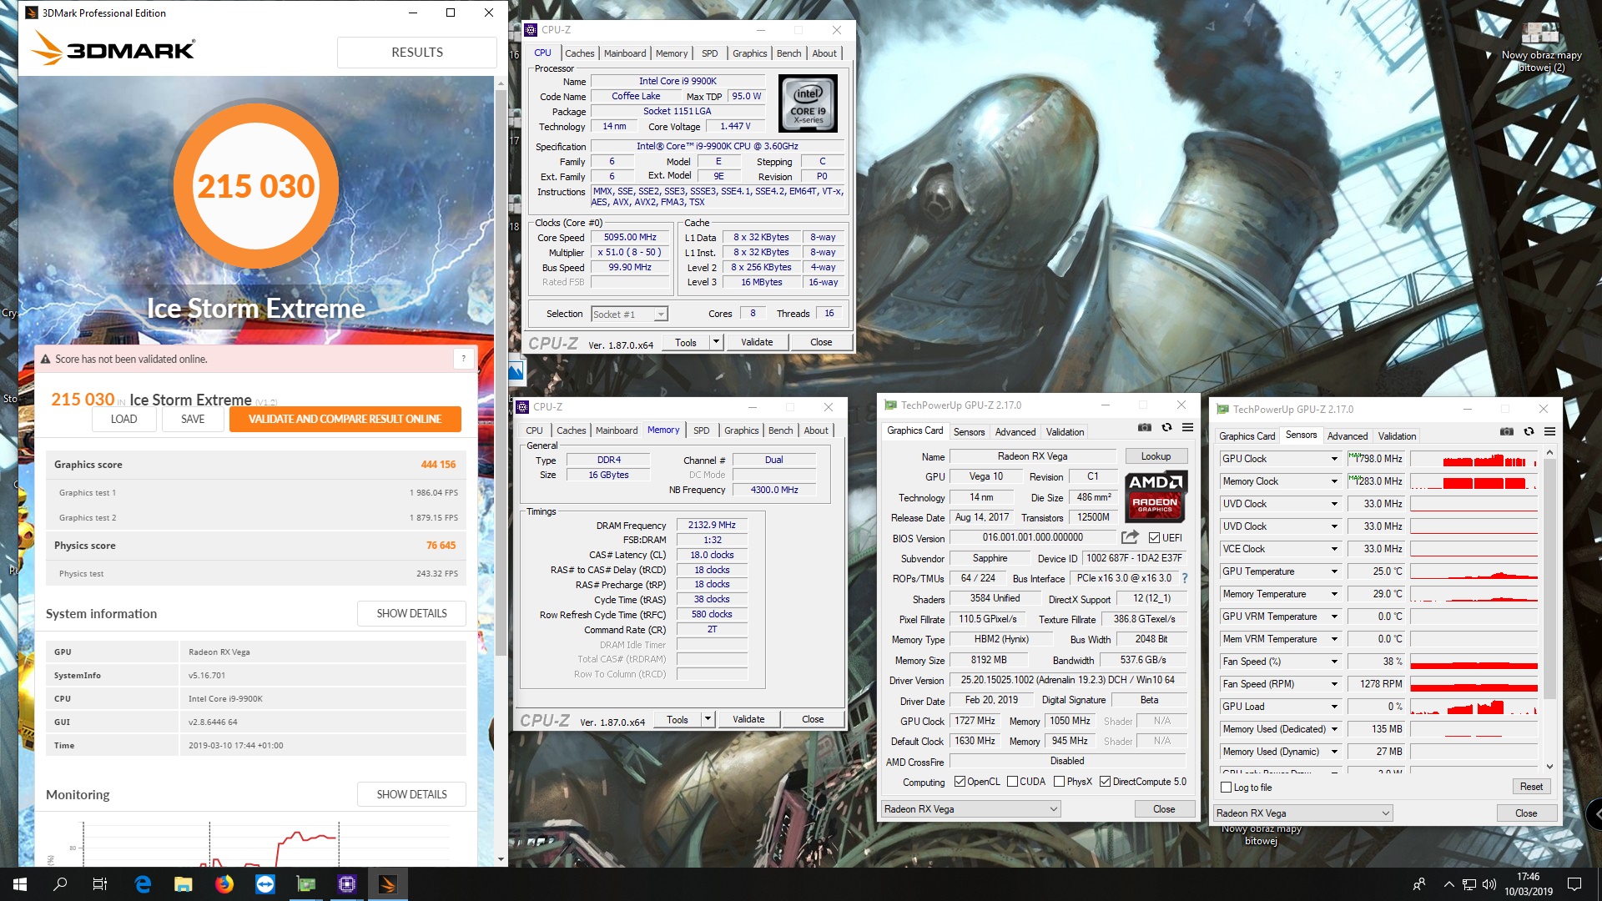Click BIOS Version share/export icon
This screenshot has width=1602, height=901.
click(x=1130, y=537)
